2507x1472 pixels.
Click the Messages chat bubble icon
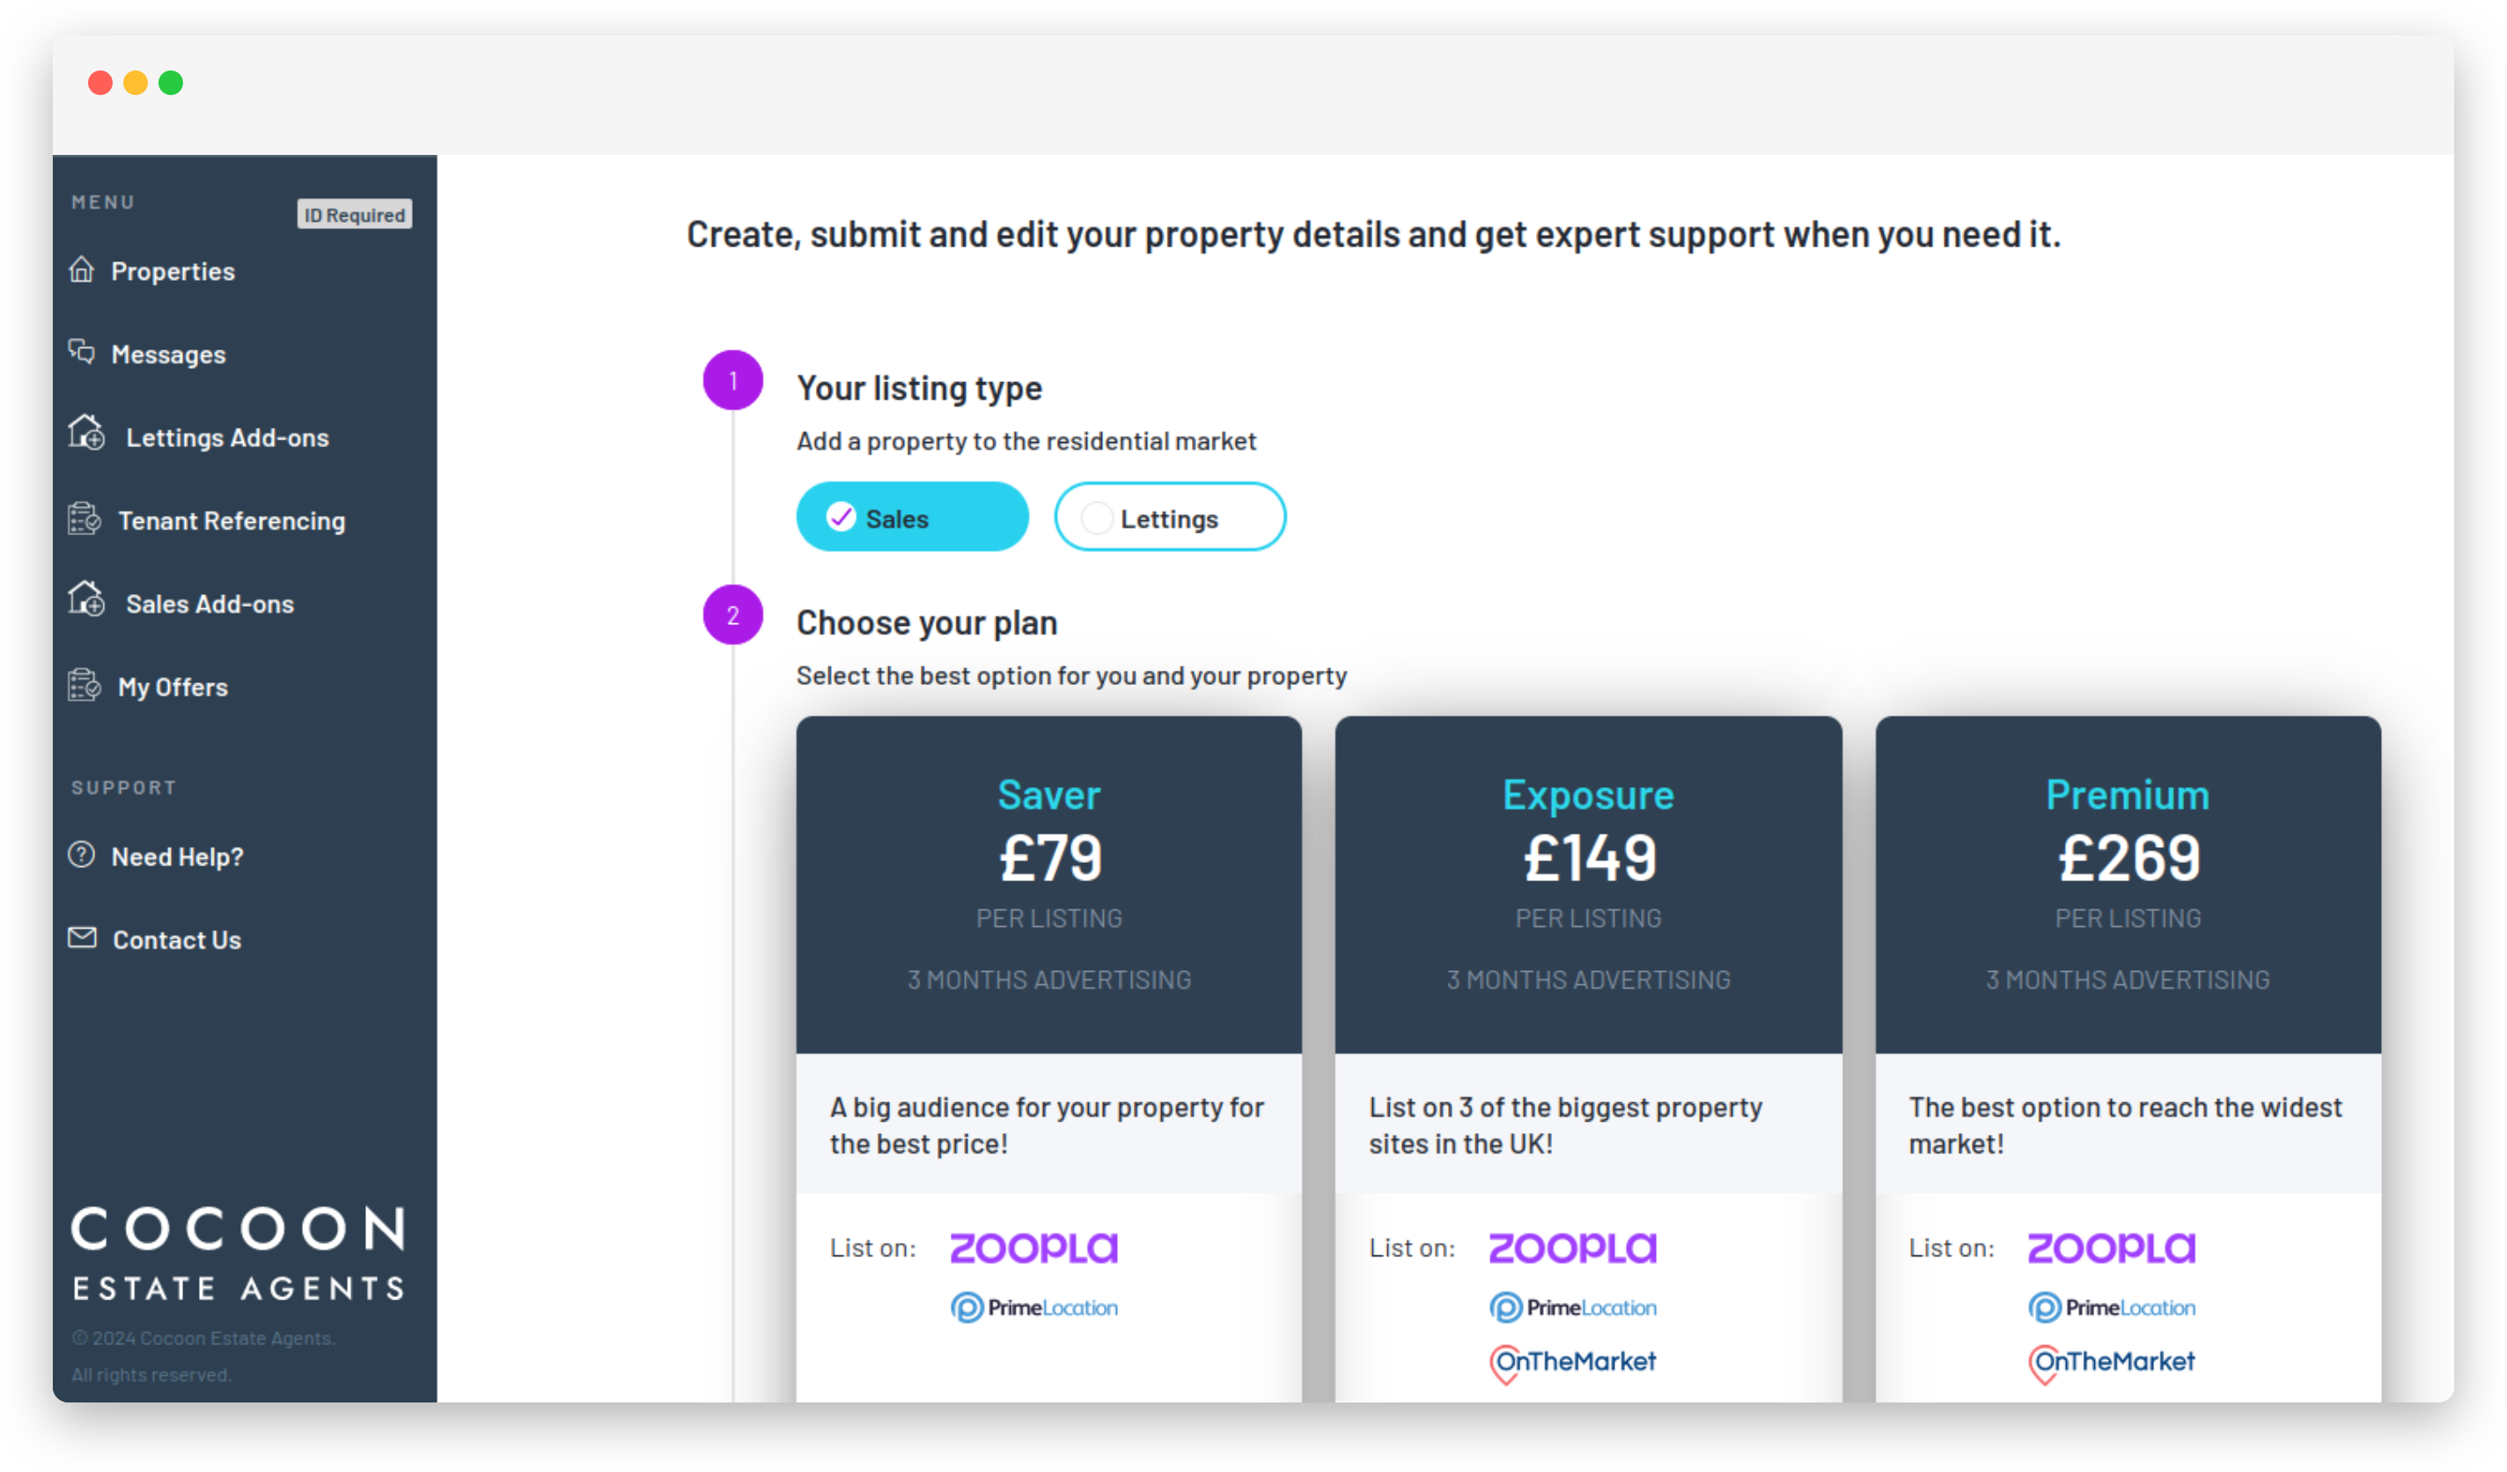(82, 351)
